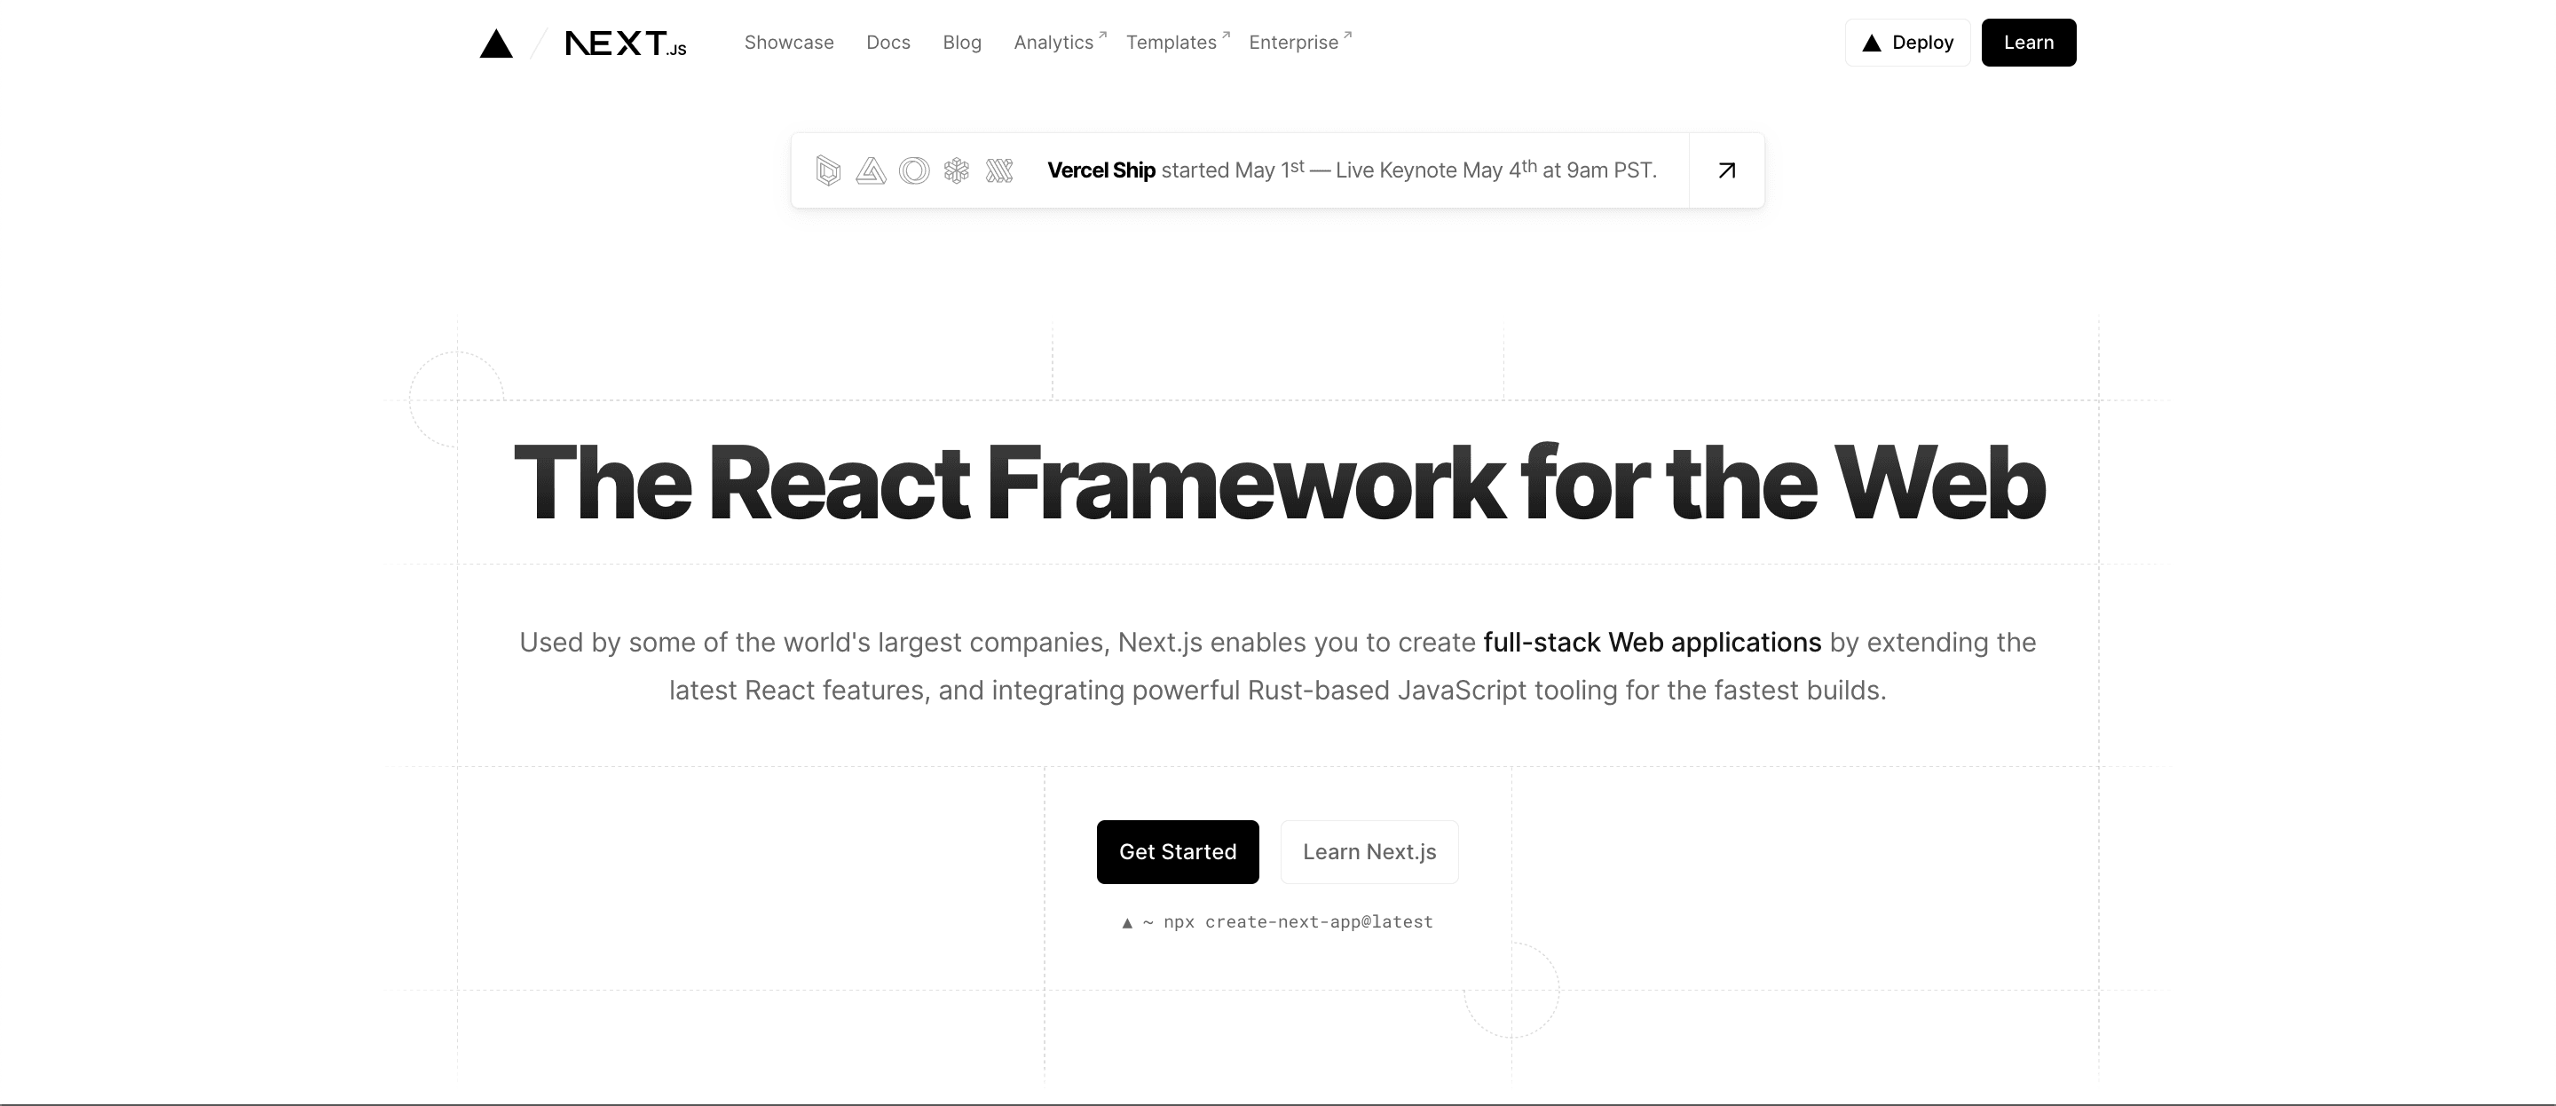Click the Learn link in navbar
This screenshot has width=2556, height=1106.
[2028, 43]
